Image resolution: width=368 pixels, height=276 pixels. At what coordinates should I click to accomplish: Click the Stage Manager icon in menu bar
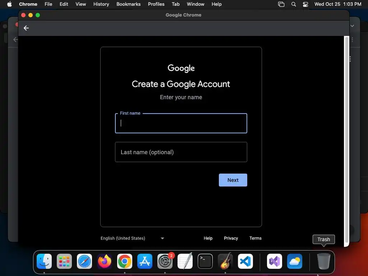(x=281, y=4)
